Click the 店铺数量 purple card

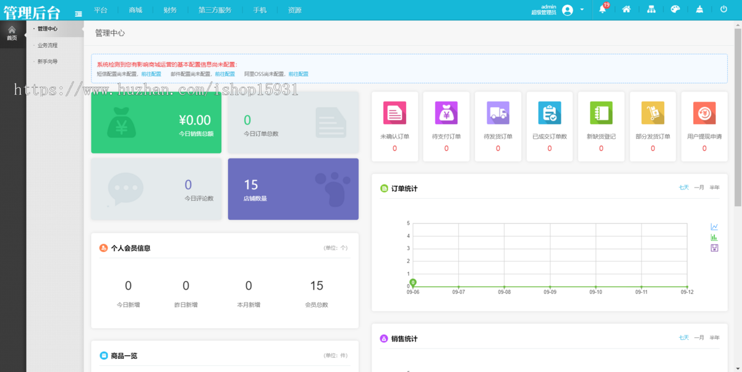[x=293, y=189]
